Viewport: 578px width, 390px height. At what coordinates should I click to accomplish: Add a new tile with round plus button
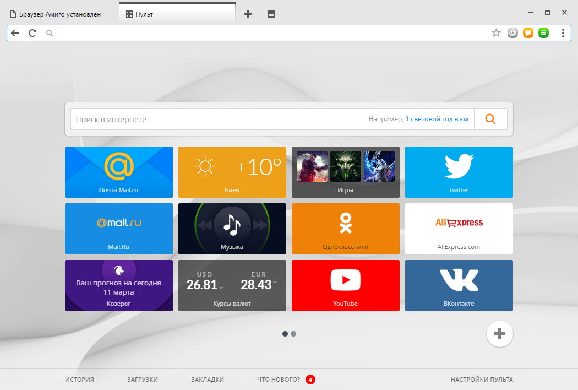pyautogui.click(x=499, y=334)
